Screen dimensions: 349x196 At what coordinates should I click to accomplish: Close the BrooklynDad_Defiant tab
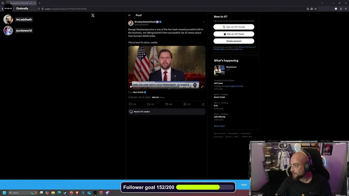(34, 3)
